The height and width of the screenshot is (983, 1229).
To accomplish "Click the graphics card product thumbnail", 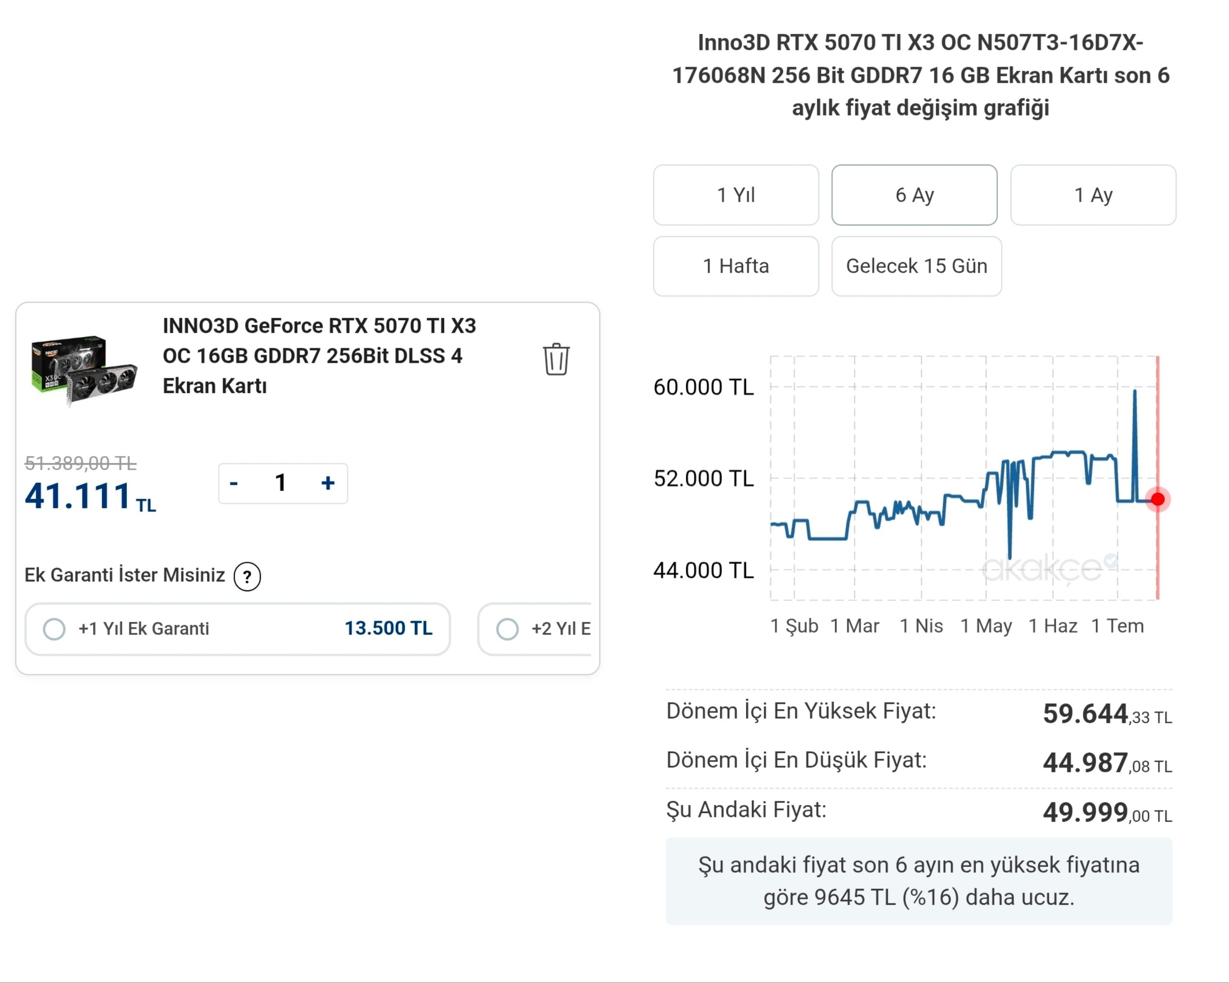I will 84,371.
